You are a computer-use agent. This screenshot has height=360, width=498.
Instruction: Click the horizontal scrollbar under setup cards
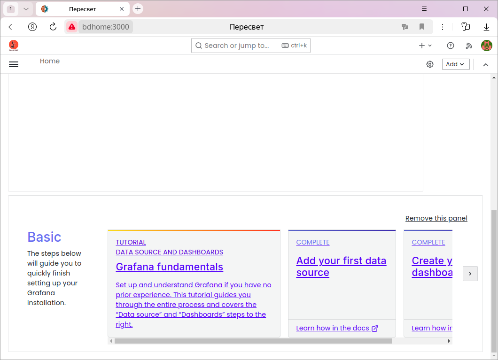(x=253, y=341)
